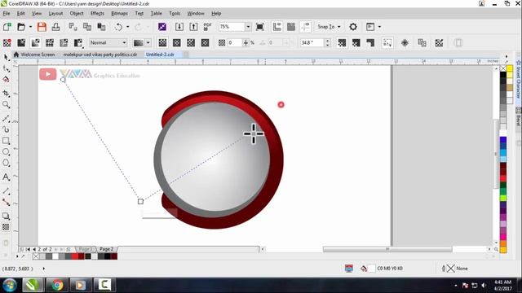Viewport: 522px width, 293px height.
Task: Select the Polygon tool
Action: tap(6, 163)
